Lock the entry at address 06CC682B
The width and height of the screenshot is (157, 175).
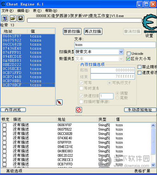4,134
